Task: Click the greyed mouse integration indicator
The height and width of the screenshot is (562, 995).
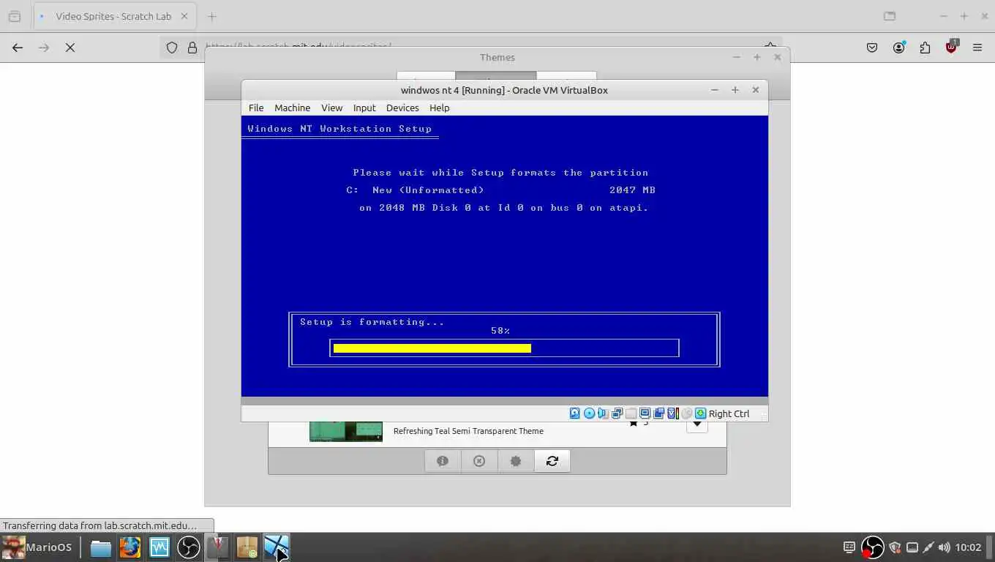Action: coord(686,413)
